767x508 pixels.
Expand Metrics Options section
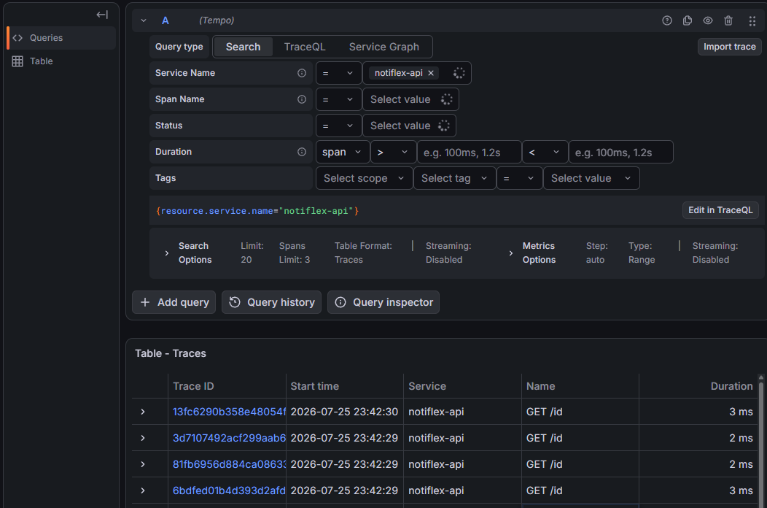[510, 253]
